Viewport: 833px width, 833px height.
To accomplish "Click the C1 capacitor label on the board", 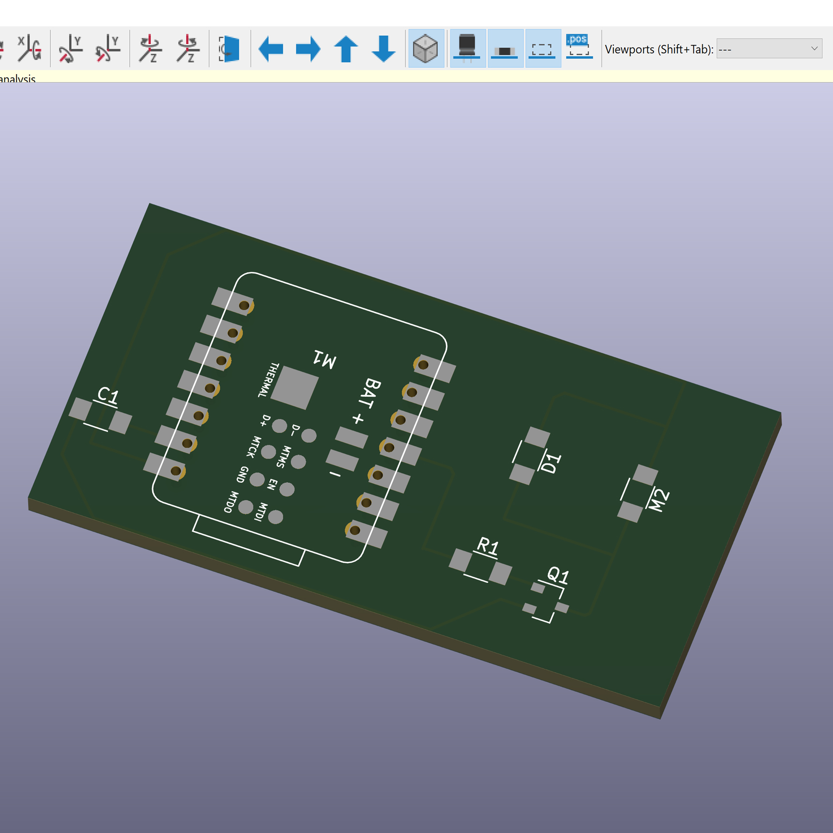I will click(x=108, y=396).
